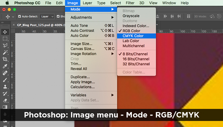Choose CMYK Color from the Mode submenu
Image resolution: width=223 pixels, height=127 pixels.
pyautogui.click(x=133, y=36)
